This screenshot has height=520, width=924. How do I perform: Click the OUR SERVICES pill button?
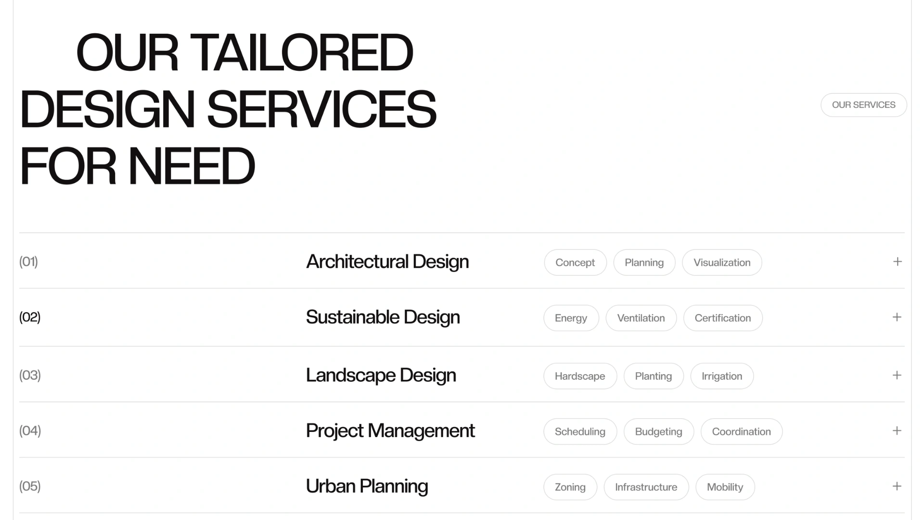[864, 105]
